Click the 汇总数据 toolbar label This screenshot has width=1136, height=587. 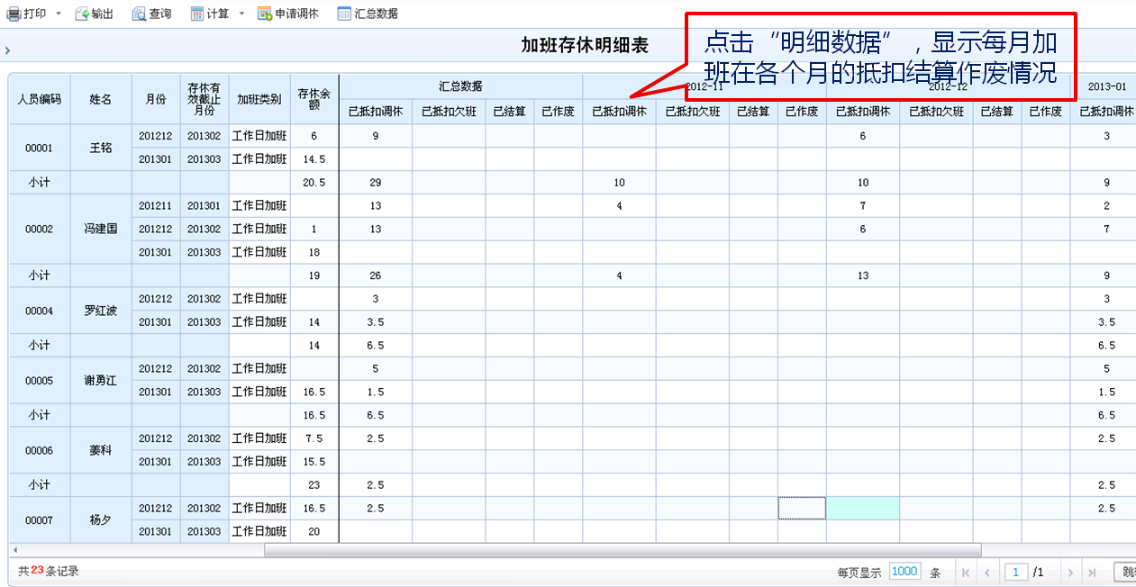point(376,14)
